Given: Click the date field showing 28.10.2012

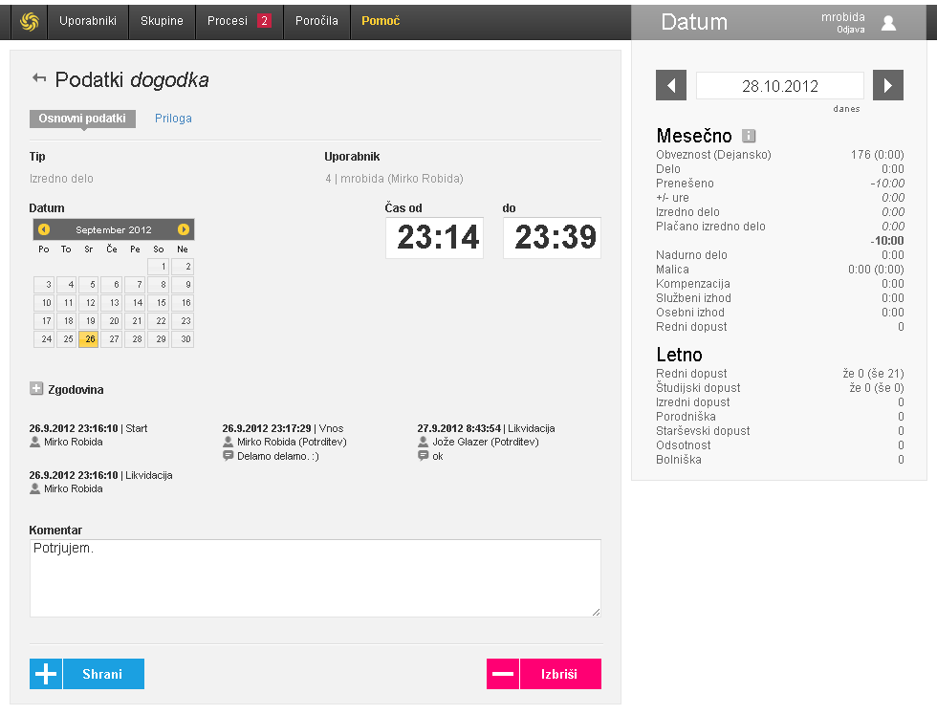Looking at the screenshot, I should pos(779,85).
